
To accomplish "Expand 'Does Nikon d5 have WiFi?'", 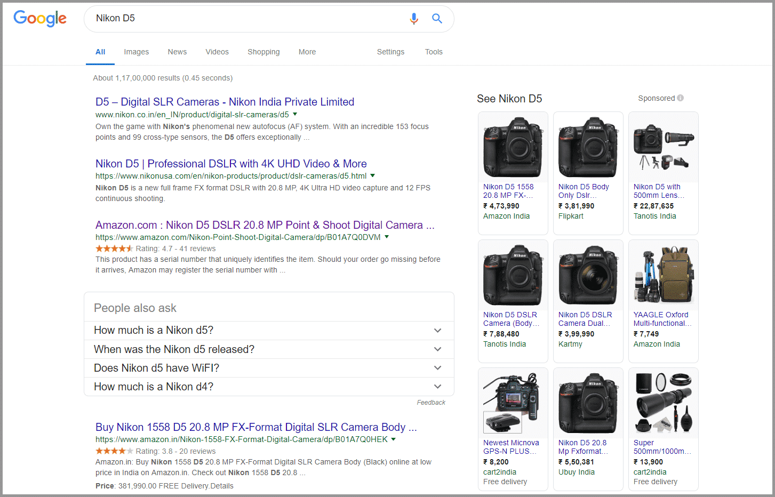I will 269,368.
